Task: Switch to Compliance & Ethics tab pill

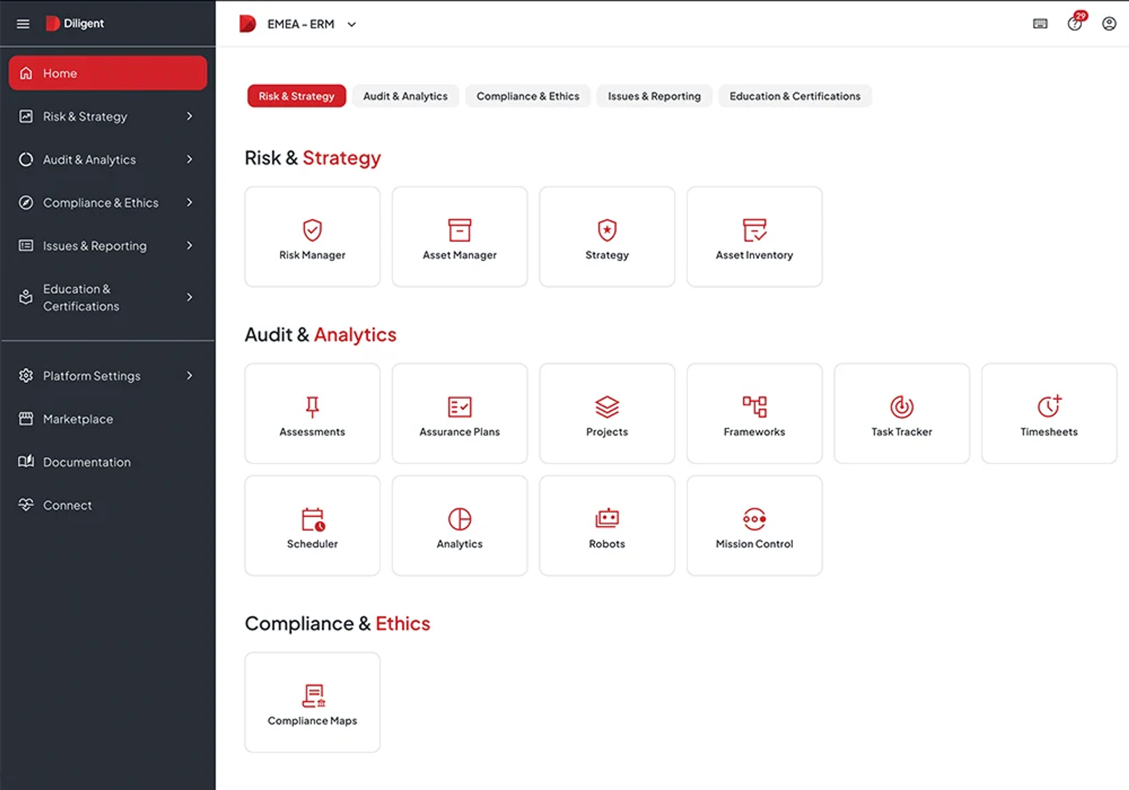Action: [528, 96]
